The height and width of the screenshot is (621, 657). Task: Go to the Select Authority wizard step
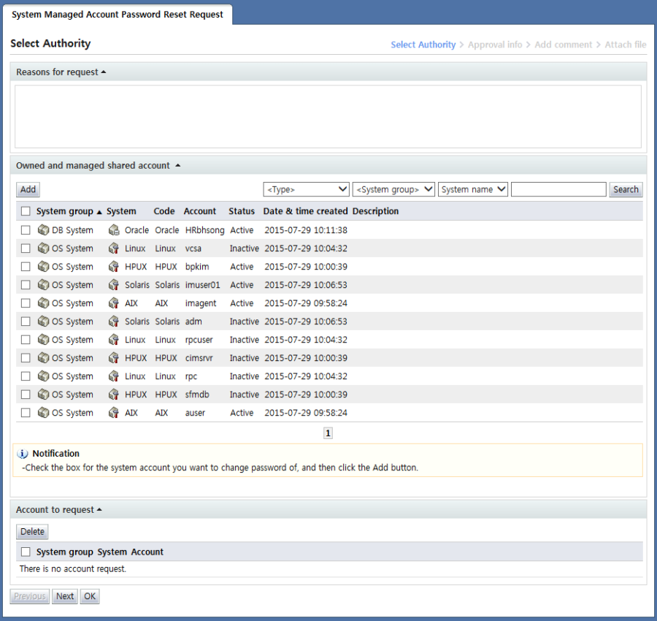point(423,45)
